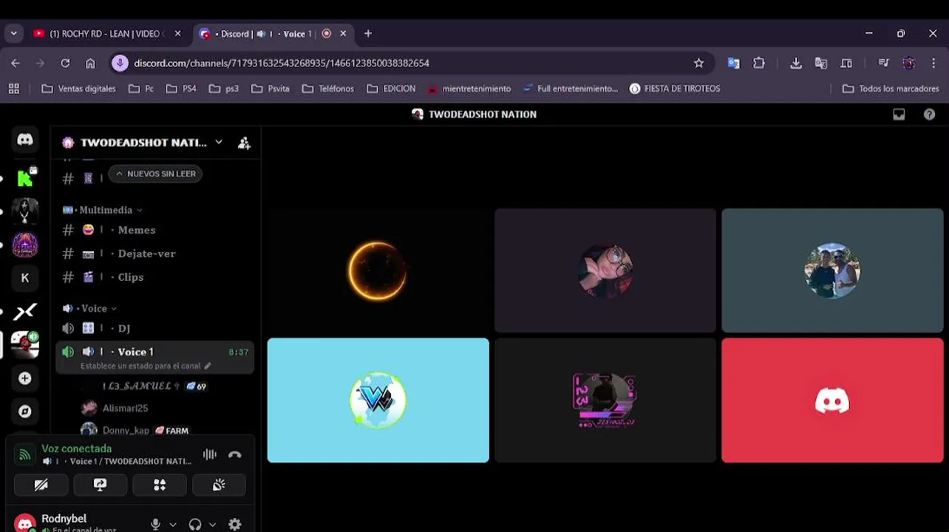The image size is (949, 532).
Task: Open Full entretenimiento bookmark
Action: coord(570,89)
